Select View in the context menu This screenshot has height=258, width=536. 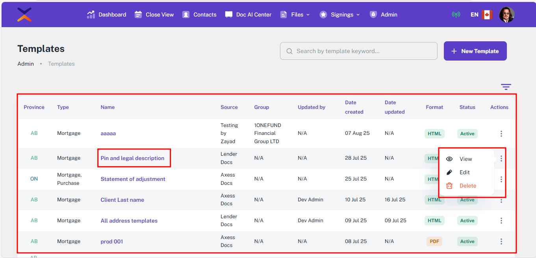[465, 159]
